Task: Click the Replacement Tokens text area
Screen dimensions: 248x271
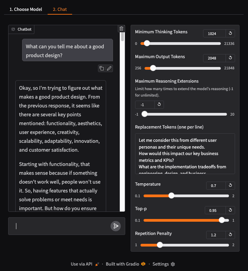Action: pyautogui.click(x=185, y=153)
